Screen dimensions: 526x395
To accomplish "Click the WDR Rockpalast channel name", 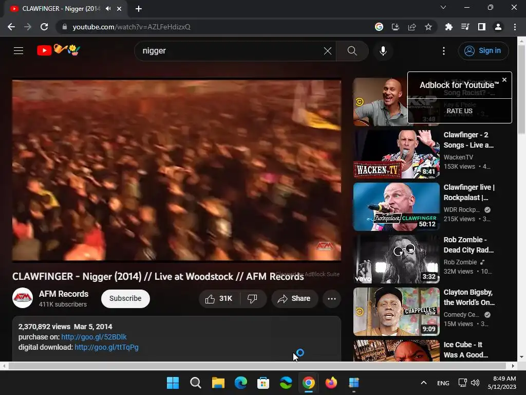I will click(x=462, y=210).
